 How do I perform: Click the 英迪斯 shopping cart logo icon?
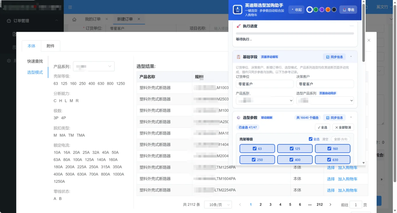tap(238, 10)
